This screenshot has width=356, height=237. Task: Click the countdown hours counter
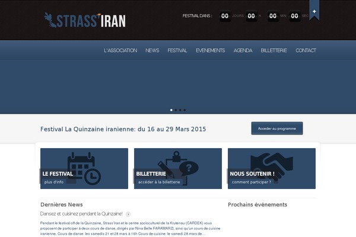(x=251, y=16)
